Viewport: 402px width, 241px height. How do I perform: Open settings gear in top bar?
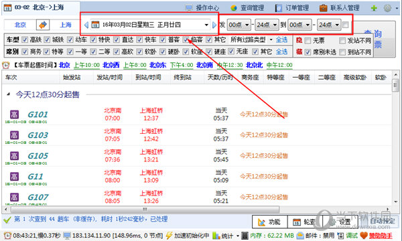[x=387, y=8]
